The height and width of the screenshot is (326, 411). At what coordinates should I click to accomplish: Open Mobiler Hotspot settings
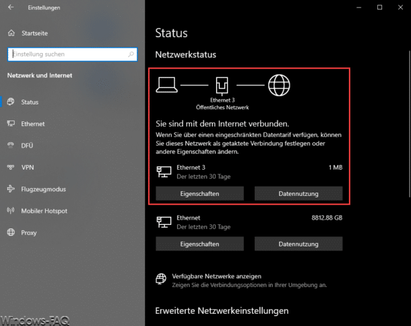coord(44,211)
